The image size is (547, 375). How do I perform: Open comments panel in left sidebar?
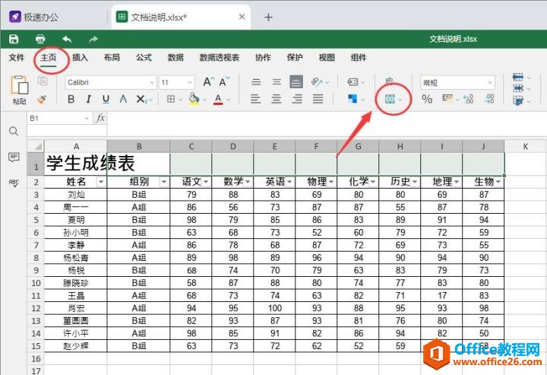coord(14,157)
